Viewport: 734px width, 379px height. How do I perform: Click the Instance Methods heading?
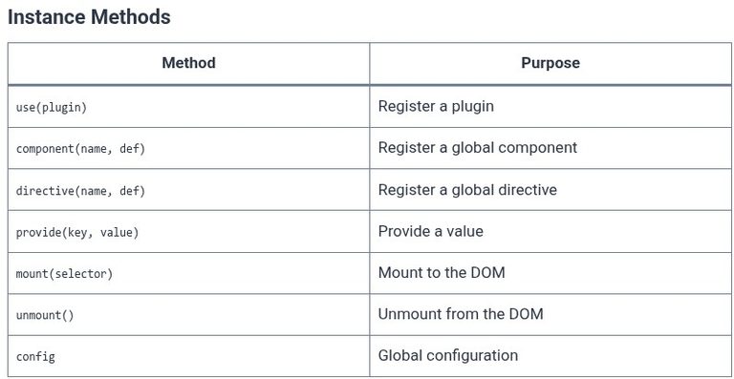89,17
